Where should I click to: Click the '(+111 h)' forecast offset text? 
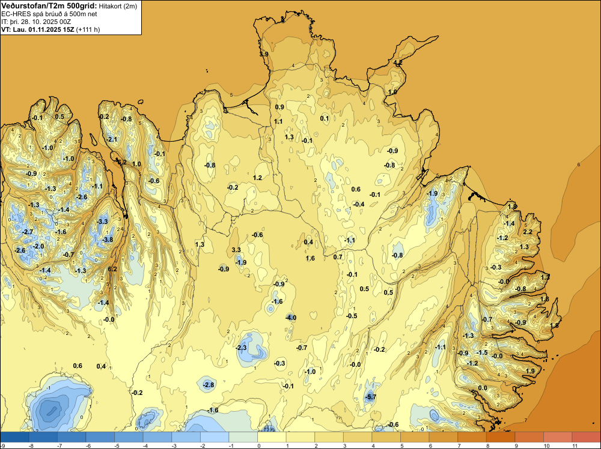click(x=88, y=29)
